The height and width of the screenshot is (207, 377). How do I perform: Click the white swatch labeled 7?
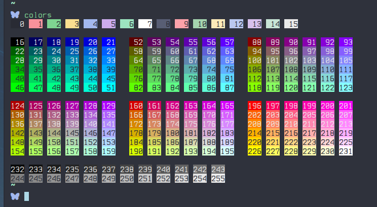[x=145, y=24]
